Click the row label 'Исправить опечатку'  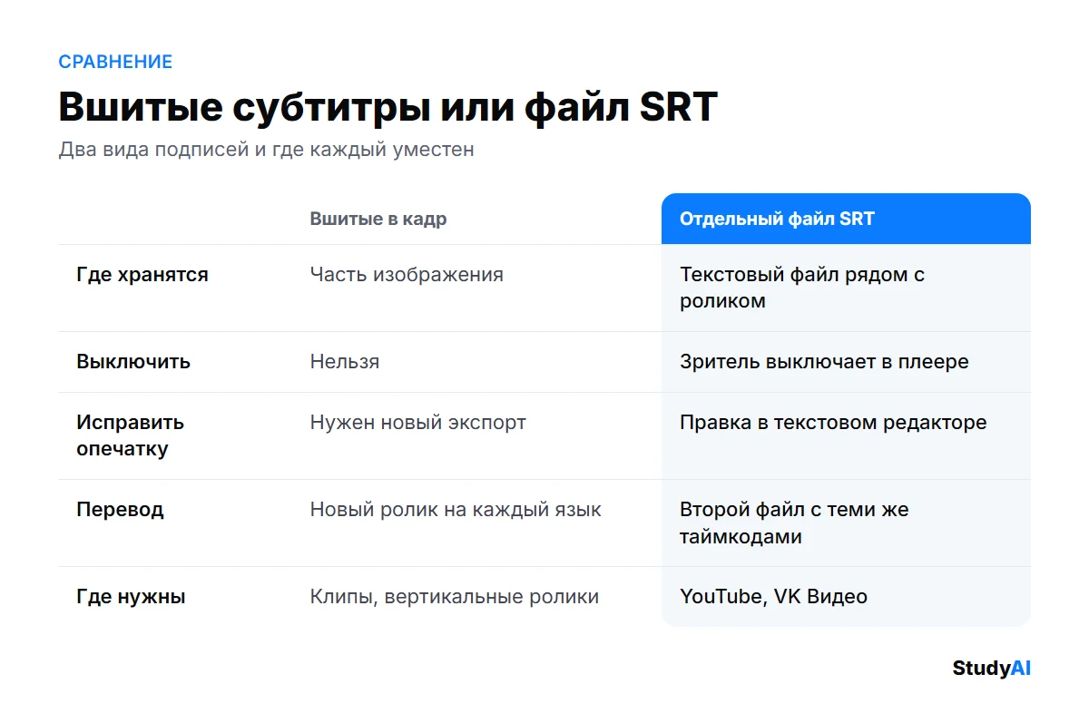pos(131,435)
